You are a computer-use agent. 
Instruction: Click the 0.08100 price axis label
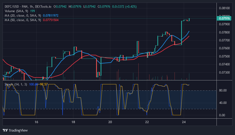(224, 8)
